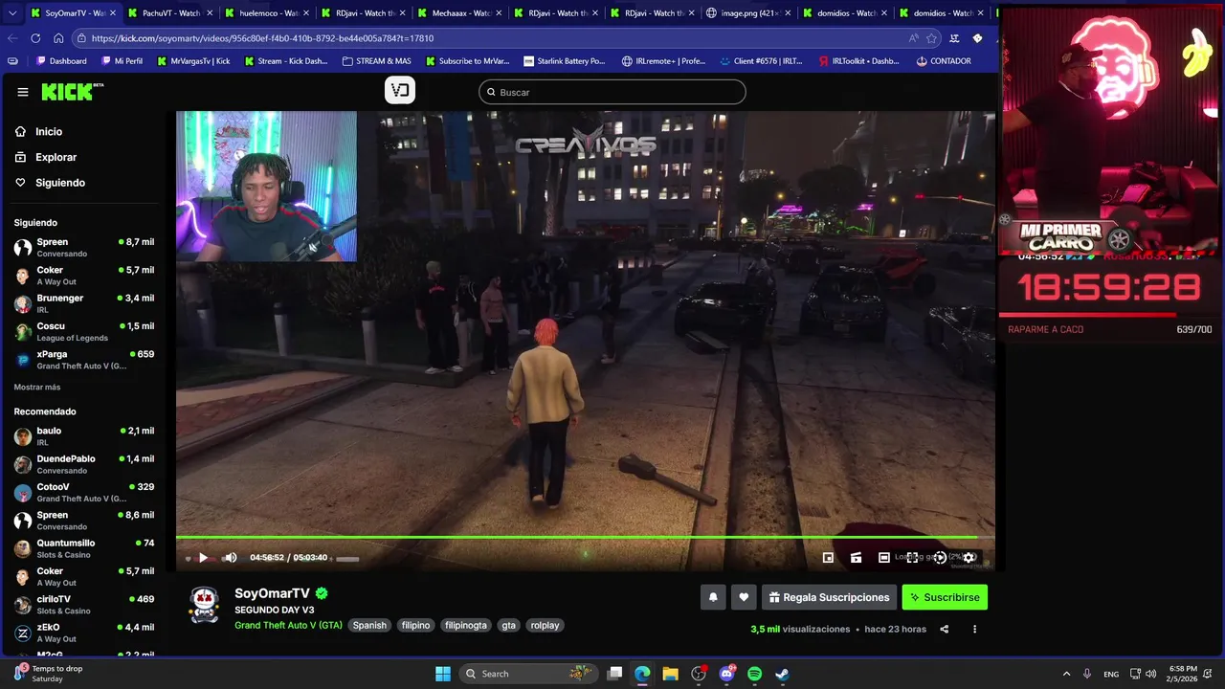Open recommended channel DuendePablo
This screenshot has width=1225, height=689.
pyautogui.click(x=84, y=464)
